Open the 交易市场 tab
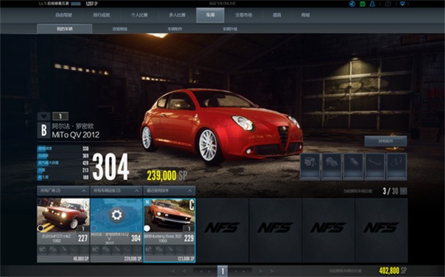This screenshot has width=445, height=277. point(243,15)
